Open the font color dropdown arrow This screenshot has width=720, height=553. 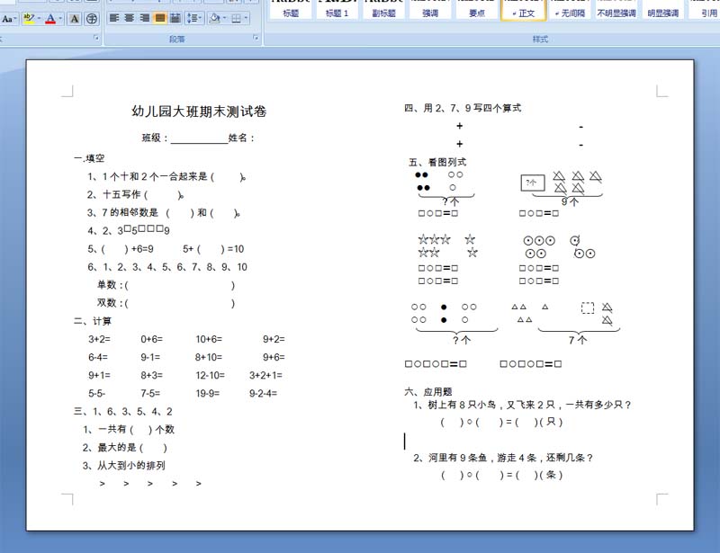(x=60, y=18)
